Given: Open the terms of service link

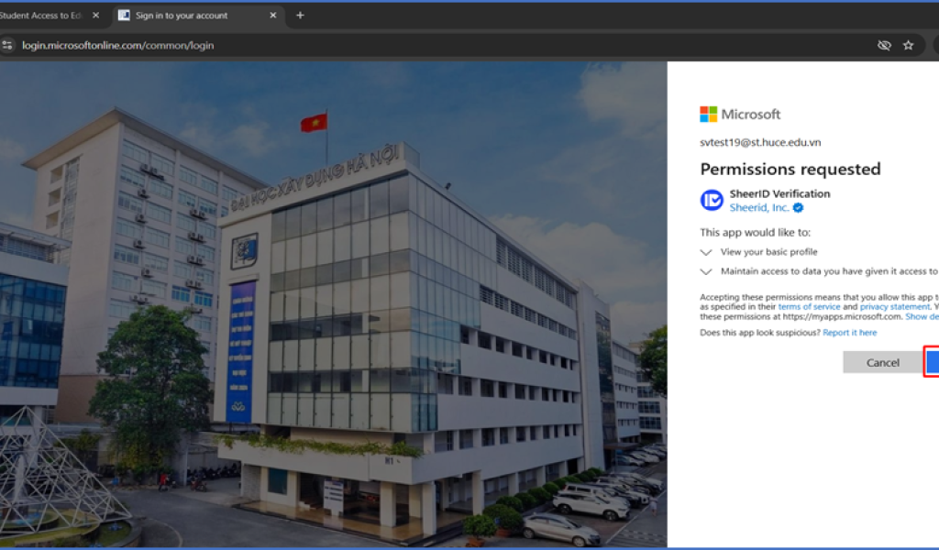Looking at the screenshot, I should point(809,307).
